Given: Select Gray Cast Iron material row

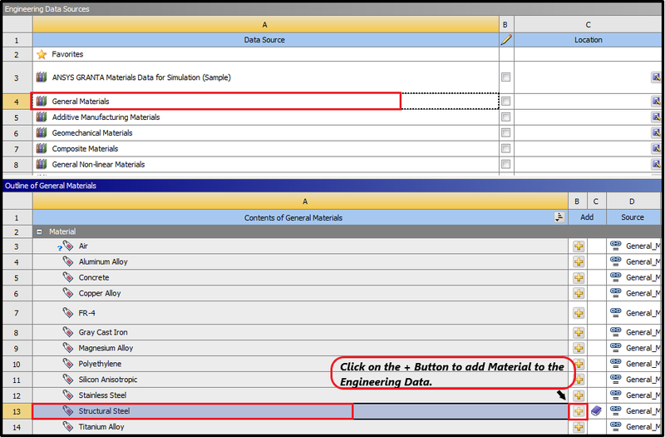Looking at the screenshot, I should click(300, 332).
